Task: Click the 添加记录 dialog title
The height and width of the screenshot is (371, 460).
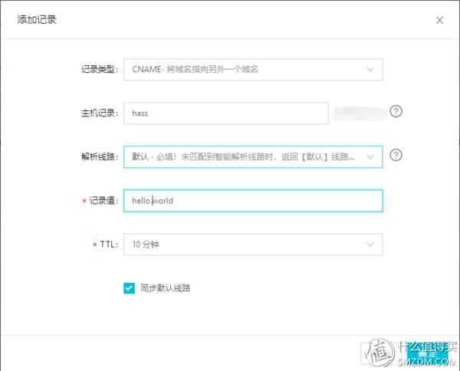Action: pos(37,20)
